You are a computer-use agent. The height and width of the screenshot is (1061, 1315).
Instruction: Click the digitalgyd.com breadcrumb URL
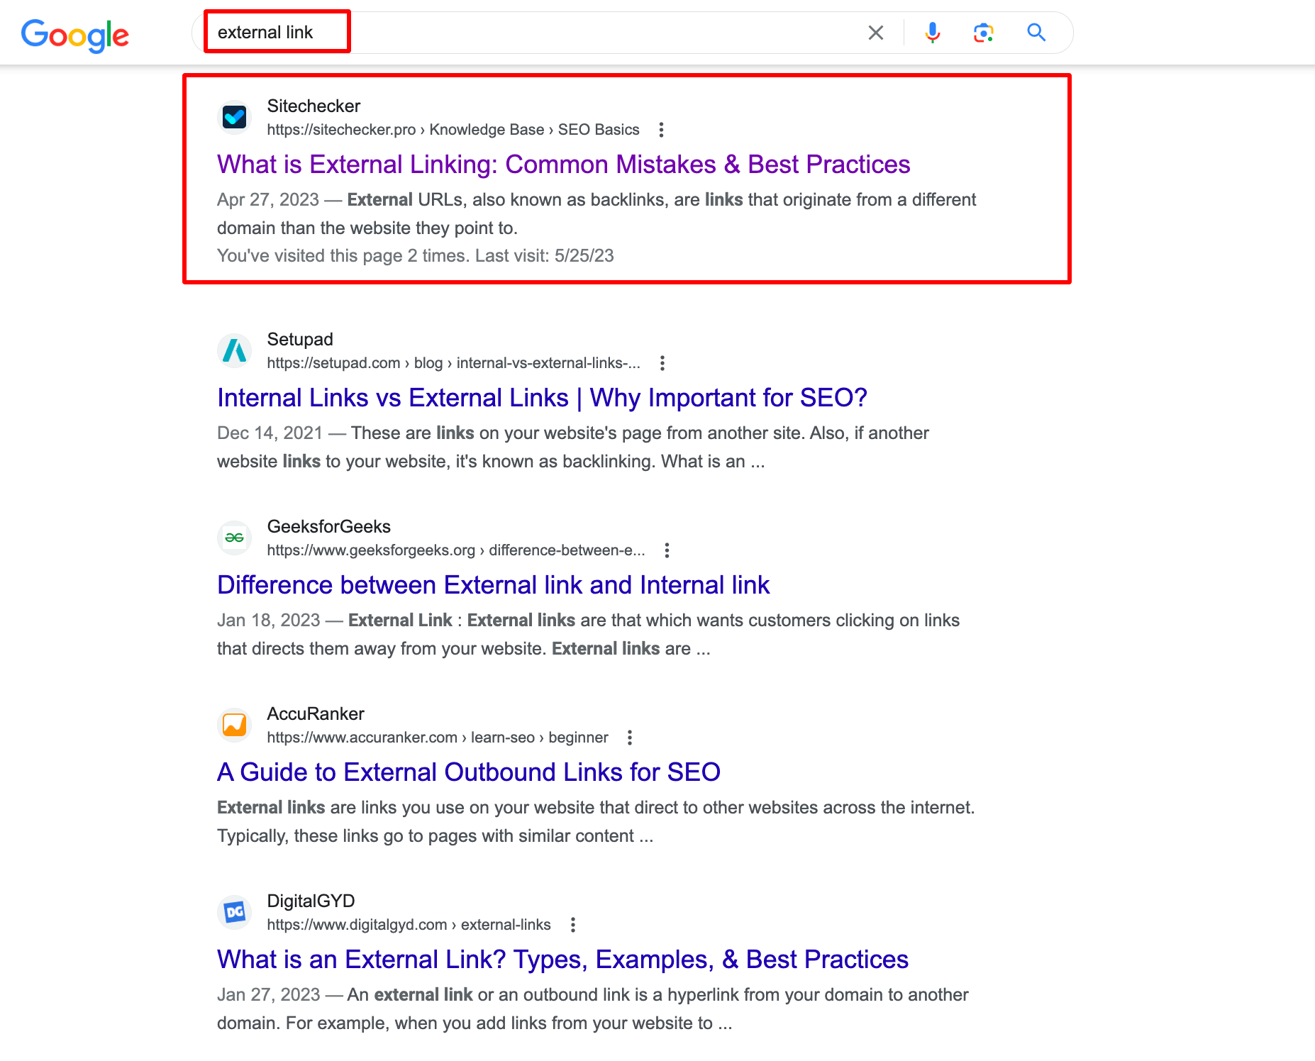pyautogui.click(x=409, y=925)
